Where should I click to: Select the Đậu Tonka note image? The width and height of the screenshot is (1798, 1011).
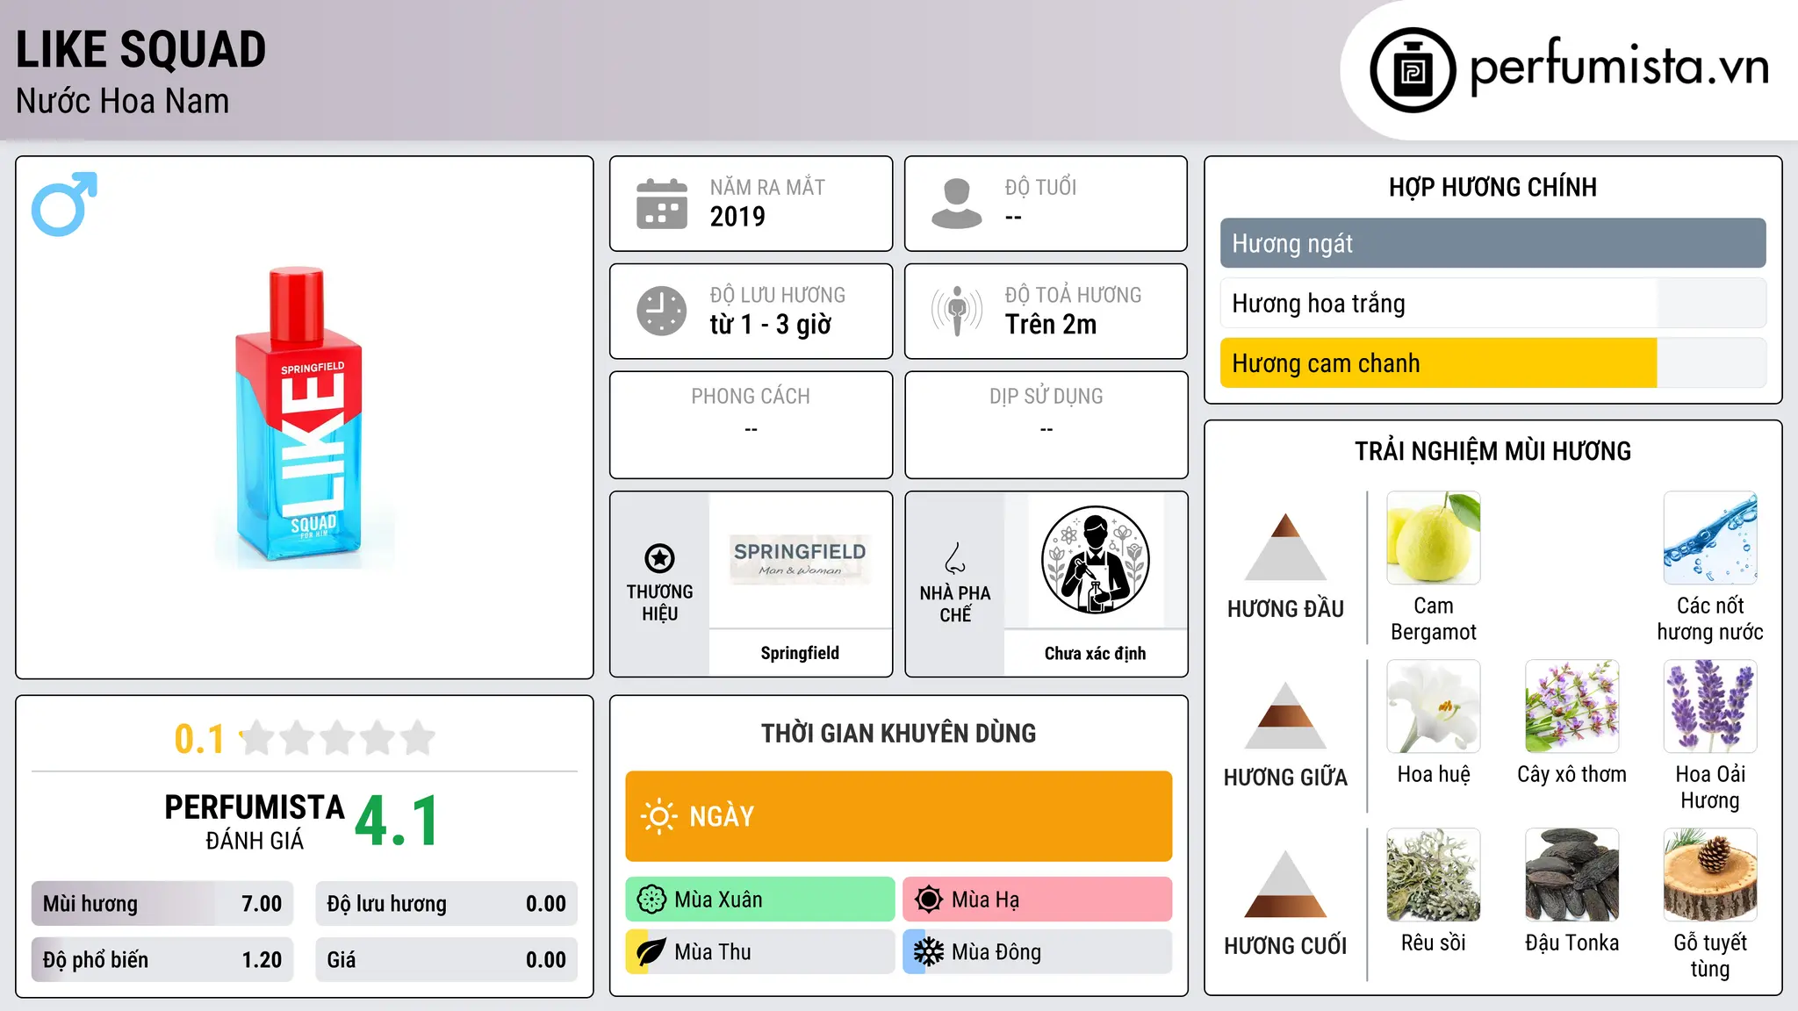tap(1571, 875)
